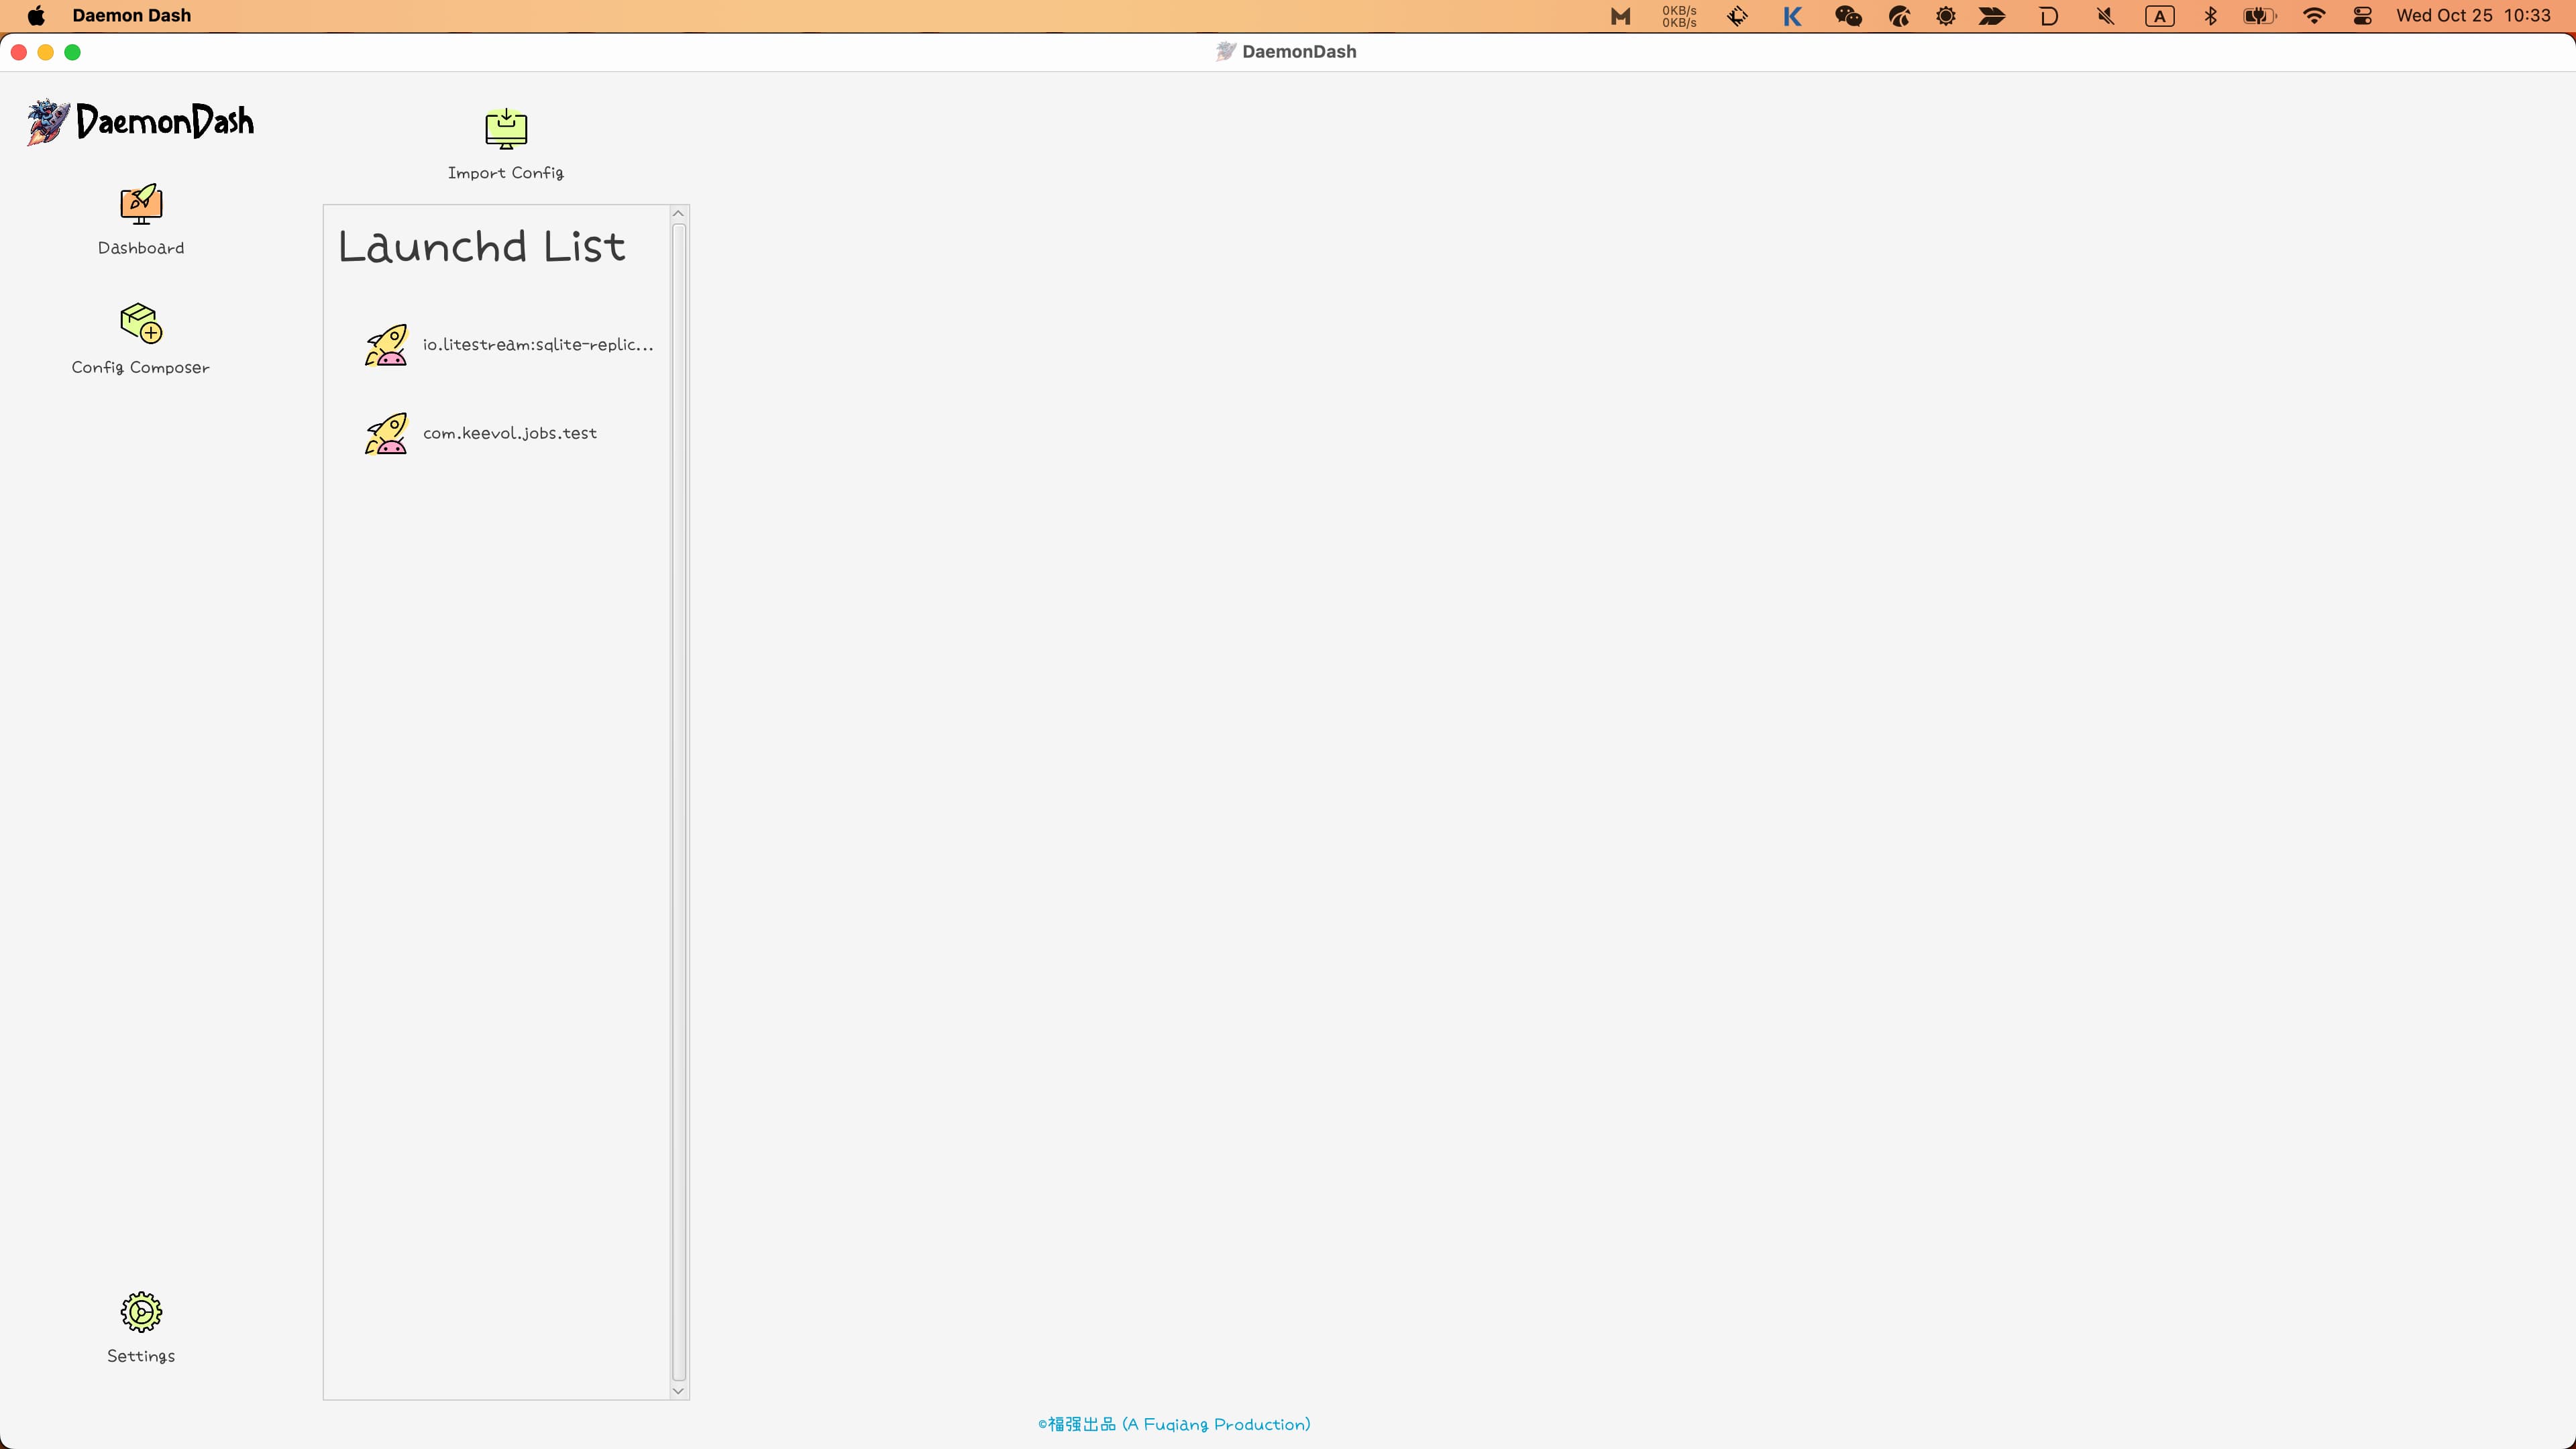The image size is (2576, 1449).
Task: Click the scroll up arrow of Launchd List
Action: point(679,213)
